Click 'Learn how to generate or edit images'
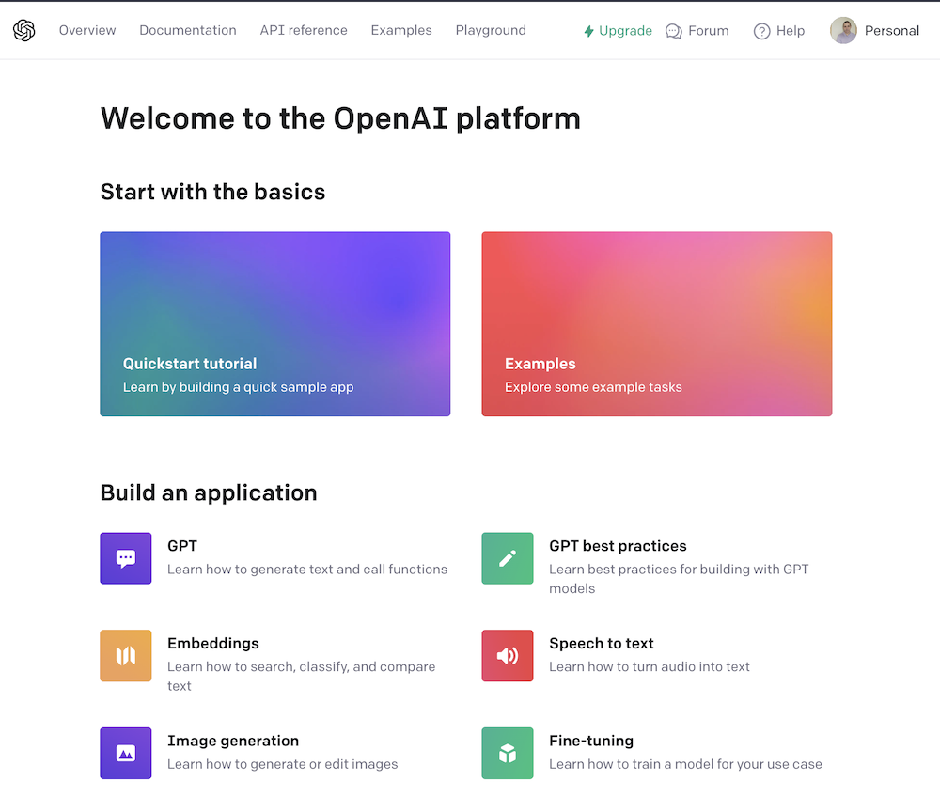 click(282, 764)
